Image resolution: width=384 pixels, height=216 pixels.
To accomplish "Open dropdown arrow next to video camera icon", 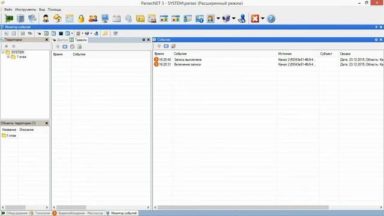I will point(233,19).
